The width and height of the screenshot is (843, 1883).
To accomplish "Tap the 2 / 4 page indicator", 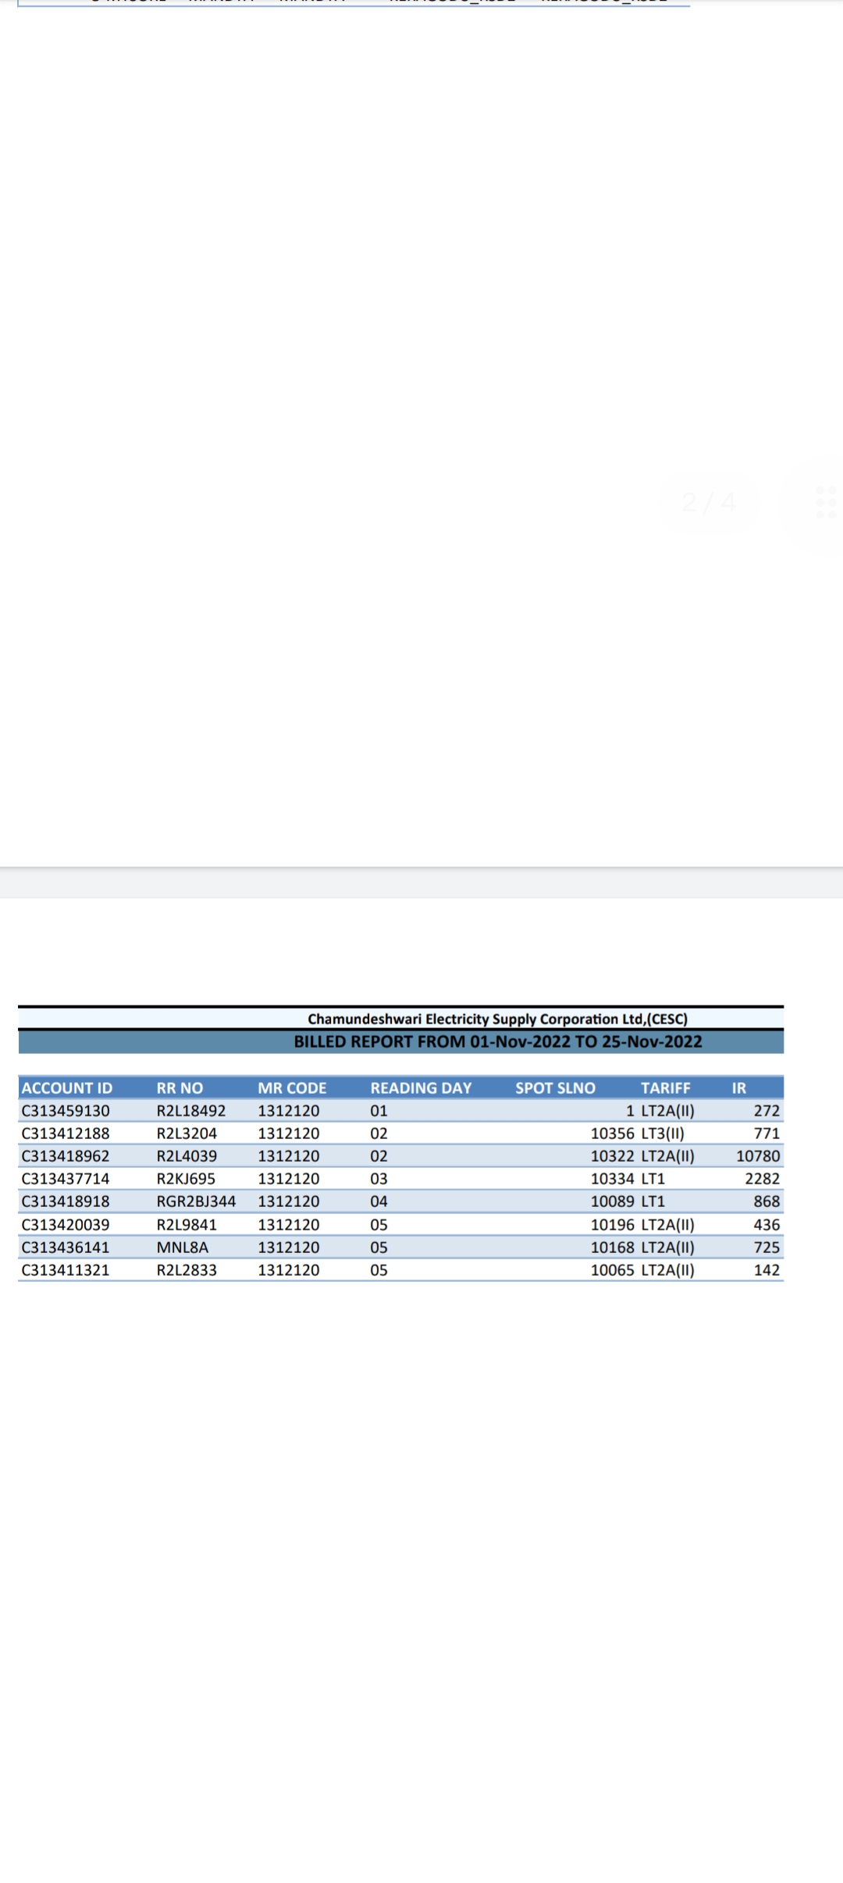I will [x=709, y=502].
